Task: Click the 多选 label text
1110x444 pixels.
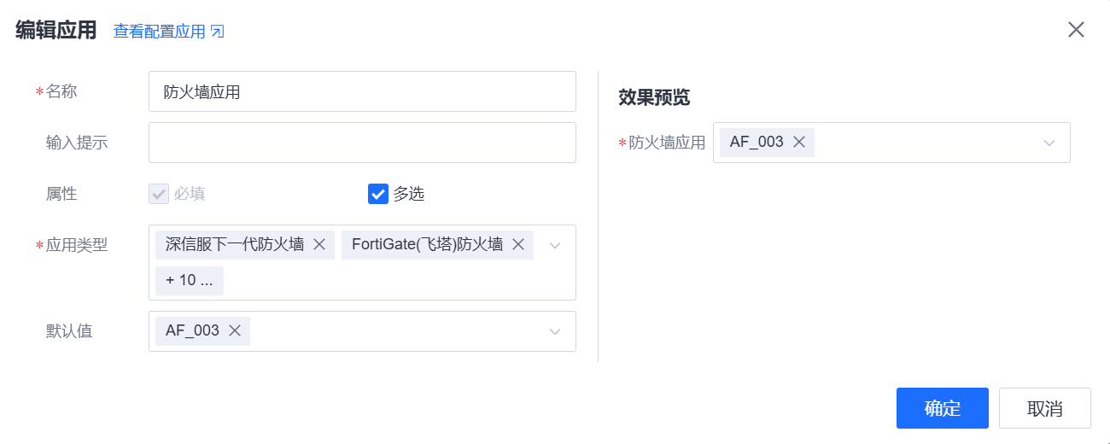Action: [409, 194]
